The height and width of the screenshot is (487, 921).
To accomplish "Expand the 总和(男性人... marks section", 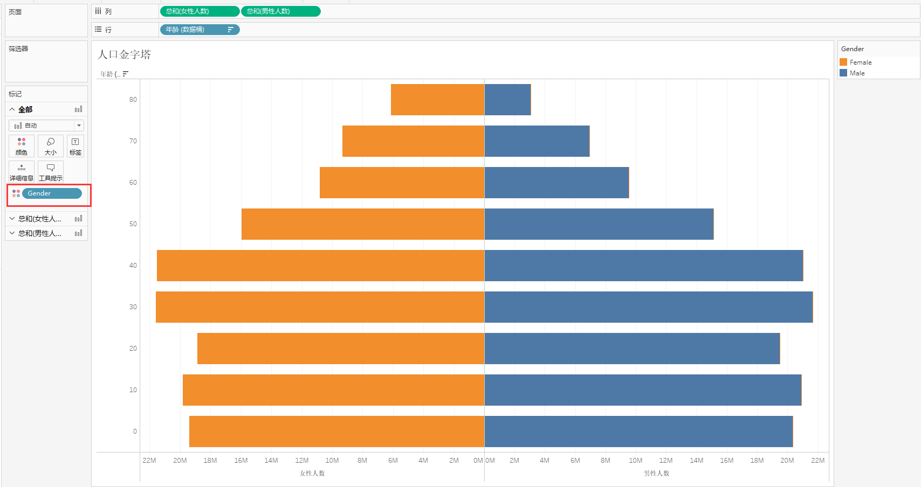I will pos(12,233).
